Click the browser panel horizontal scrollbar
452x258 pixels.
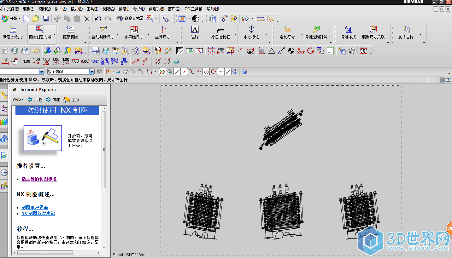[45, 253]
